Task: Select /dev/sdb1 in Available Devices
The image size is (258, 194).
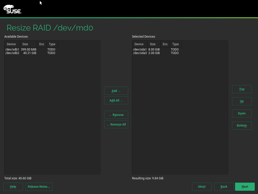Action: 12,50
